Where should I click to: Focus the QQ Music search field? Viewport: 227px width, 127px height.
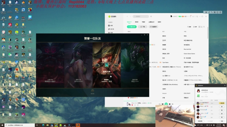click(x=141, y=16)
